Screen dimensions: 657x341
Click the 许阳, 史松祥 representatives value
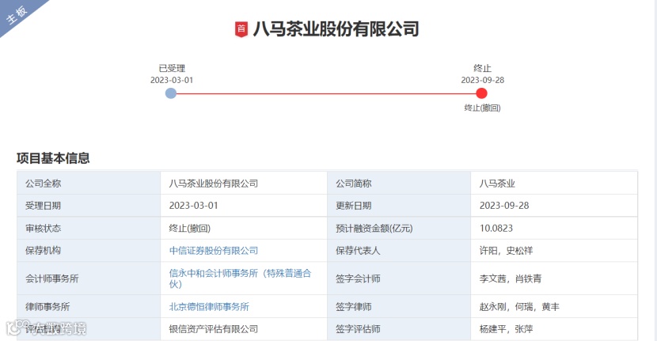(x=506, y=251)
